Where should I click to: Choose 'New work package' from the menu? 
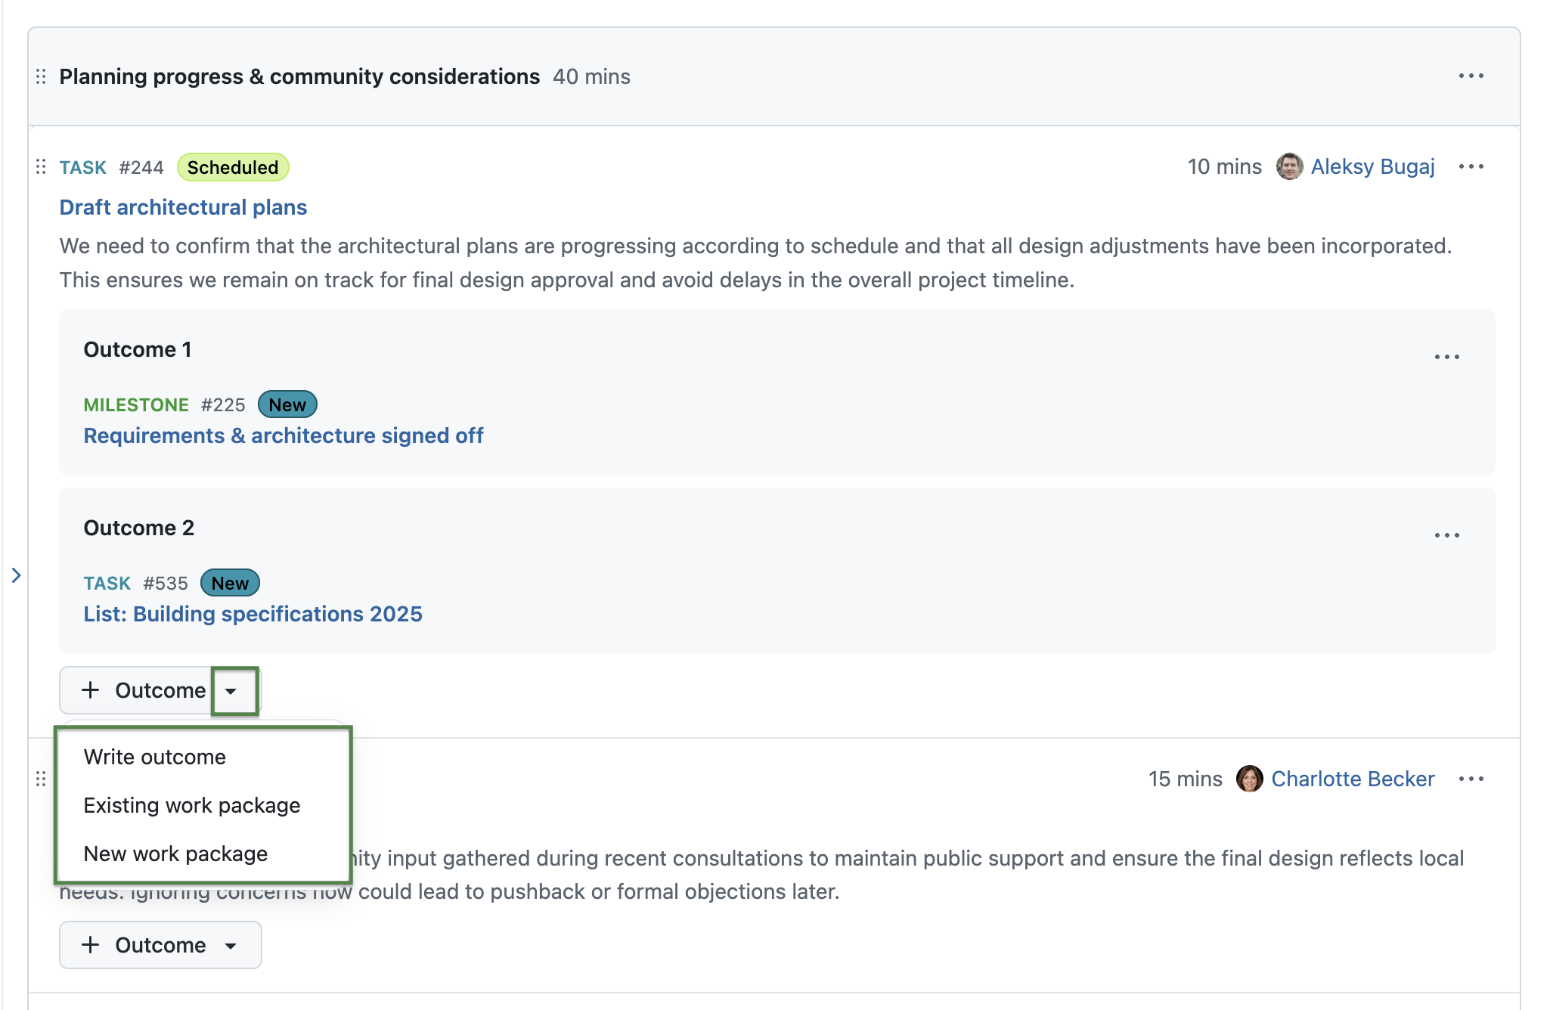click(175, 854)
